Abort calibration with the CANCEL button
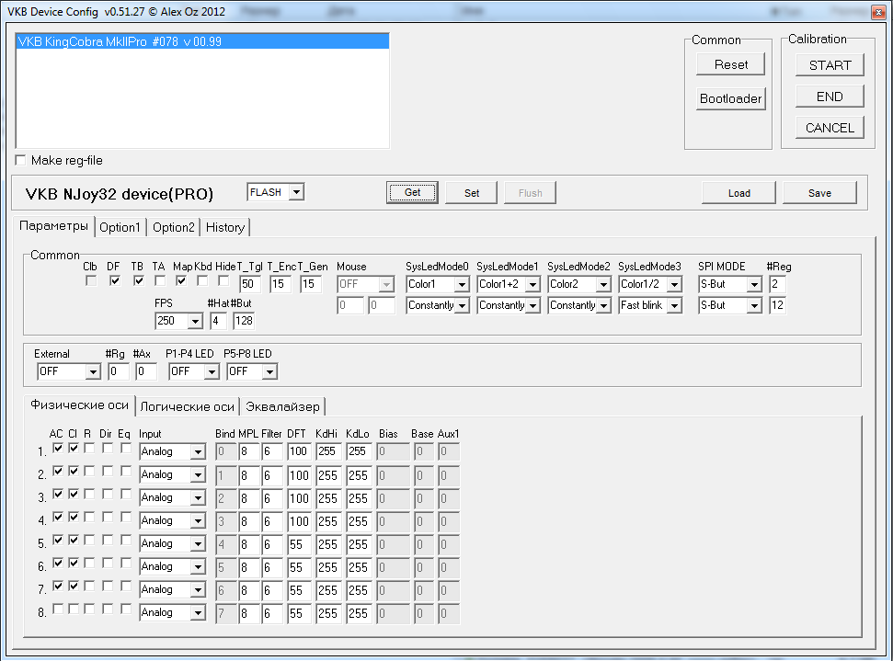 pos(830,128)
